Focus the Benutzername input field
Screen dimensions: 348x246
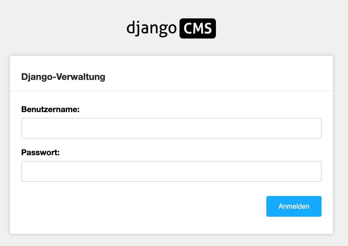[171, 128]
